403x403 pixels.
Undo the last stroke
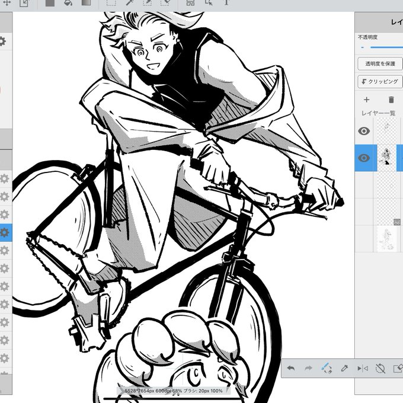(x=290, y=368)
